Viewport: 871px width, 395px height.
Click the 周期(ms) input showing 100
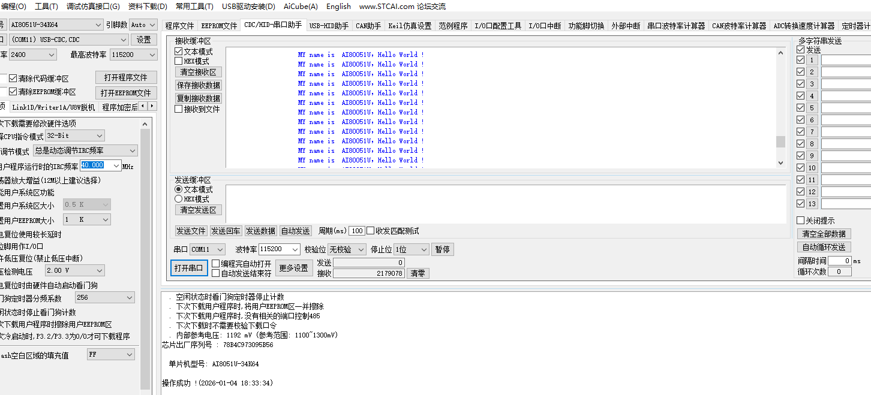tap(356, 230)
